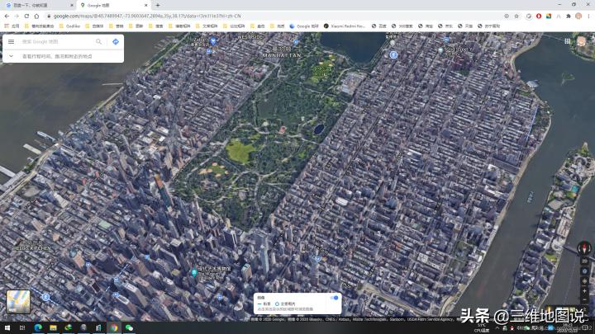The height and width of the screenshot is (334, 595).
Task: Open the red Opera-style extension icon
Action: (539, 16)
